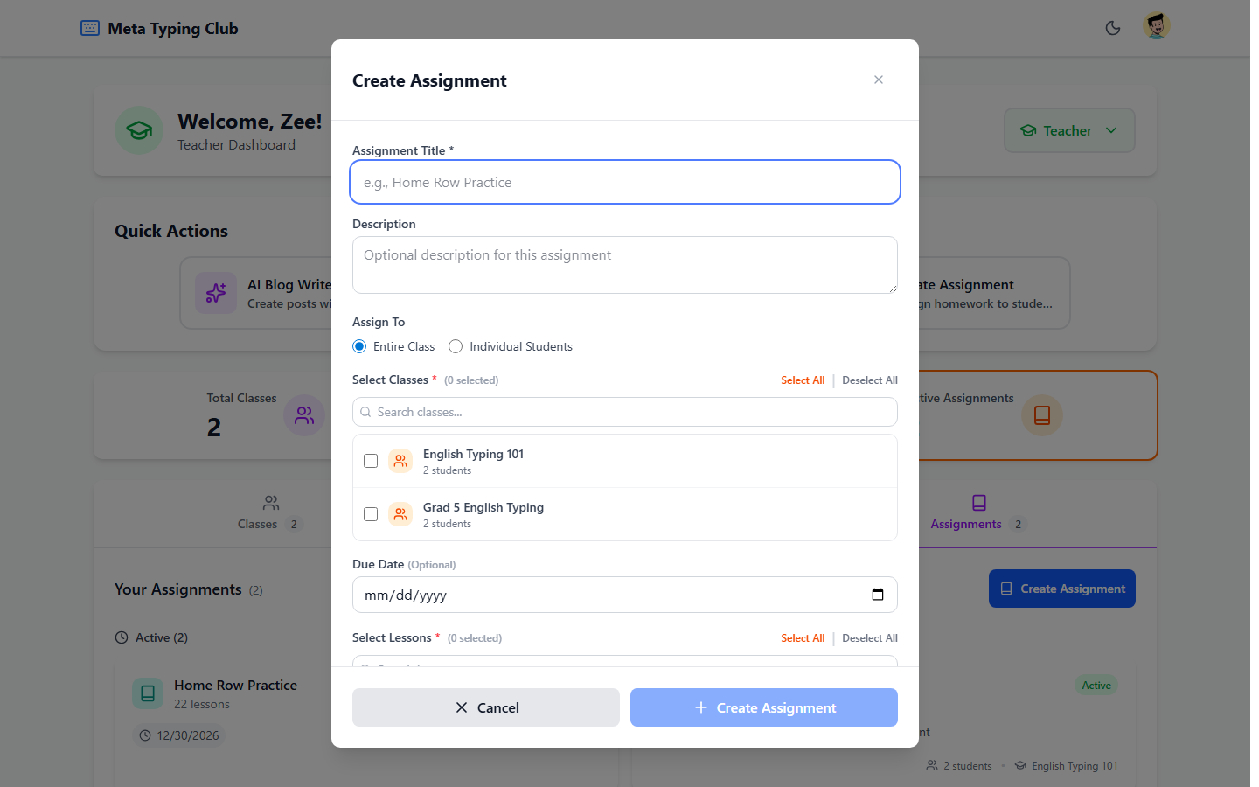Screen dimensions: 1259x787
Task: Click the 12/30/2026 due date badge
Action: coord(179,735)
